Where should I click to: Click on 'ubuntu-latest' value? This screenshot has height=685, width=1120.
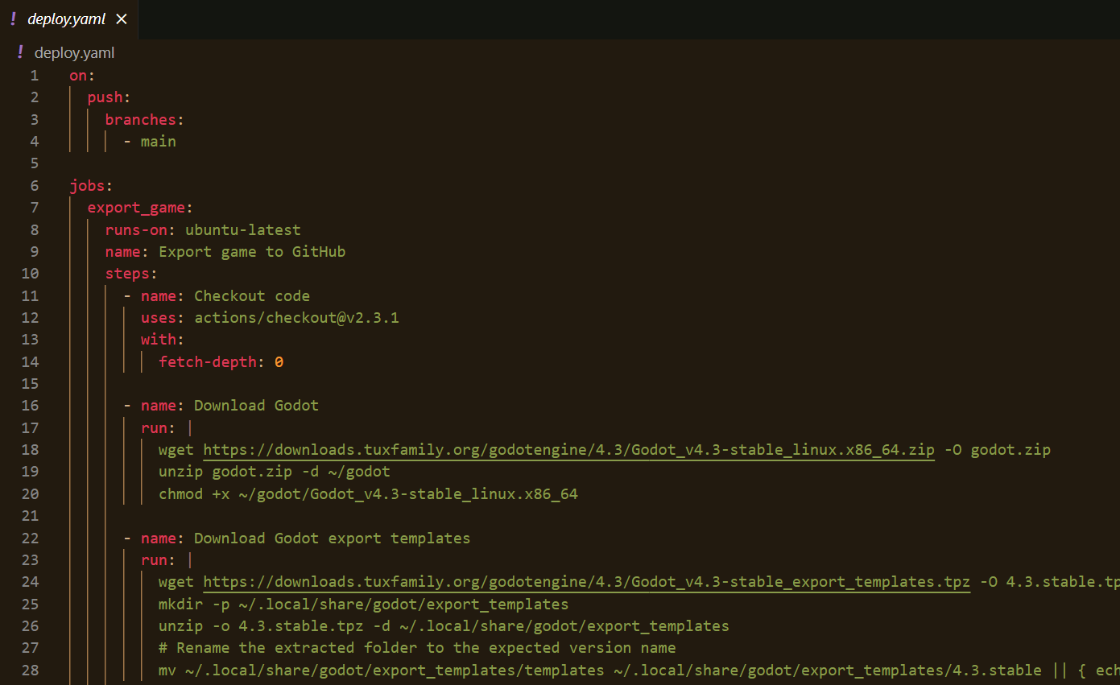[243, 230]
